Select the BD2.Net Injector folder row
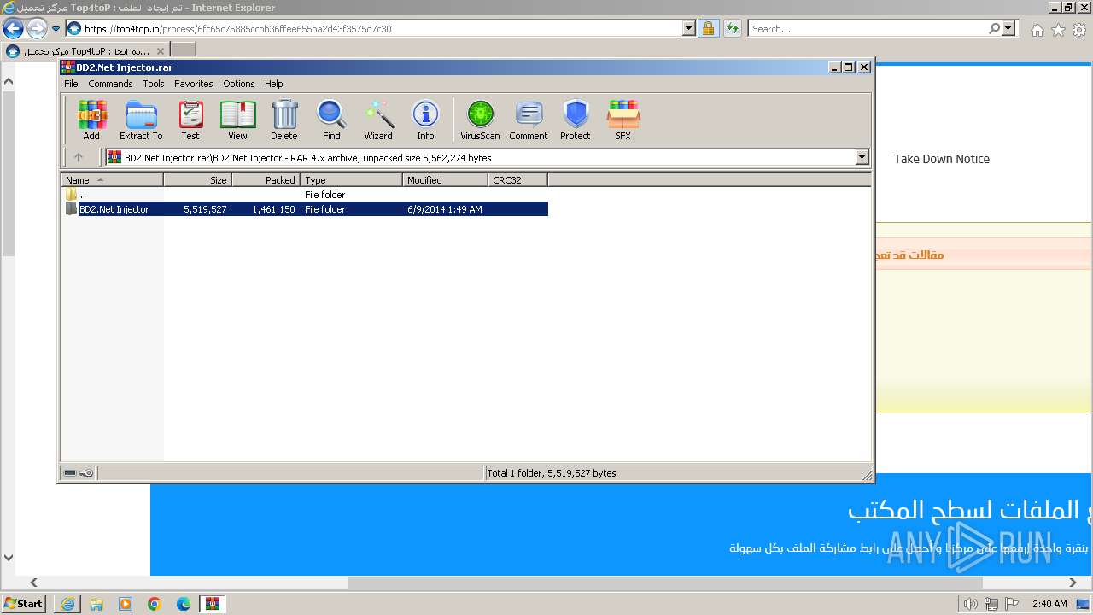 [306, 209]
